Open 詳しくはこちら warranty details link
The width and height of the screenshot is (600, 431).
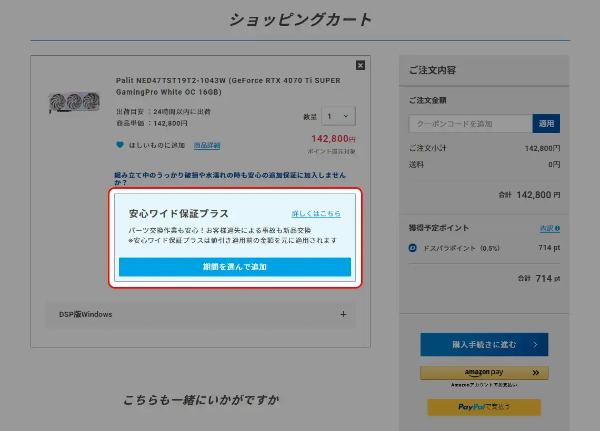point(316,213)
